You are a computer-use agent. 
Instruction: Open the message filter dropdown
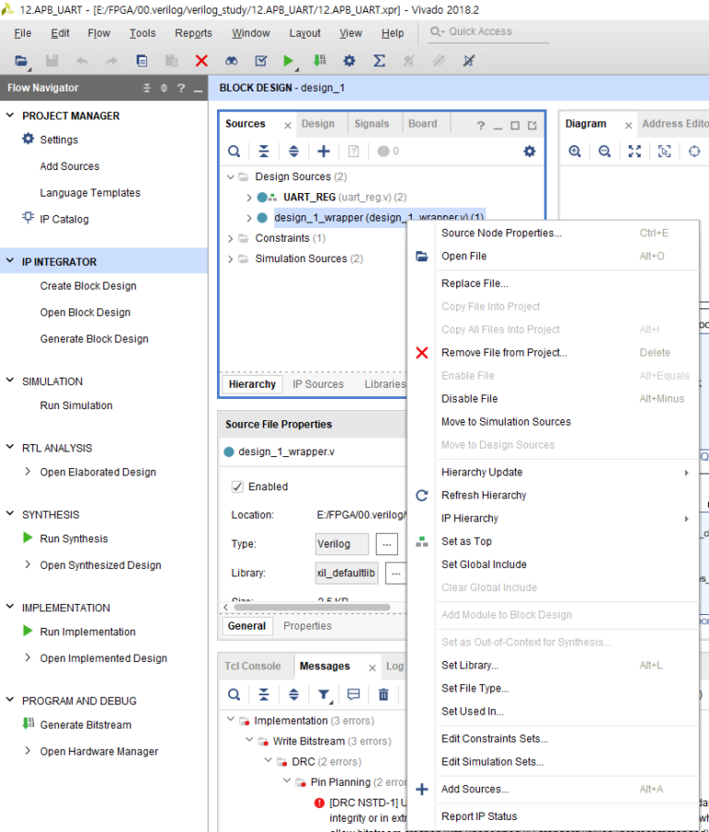[324, 694]
